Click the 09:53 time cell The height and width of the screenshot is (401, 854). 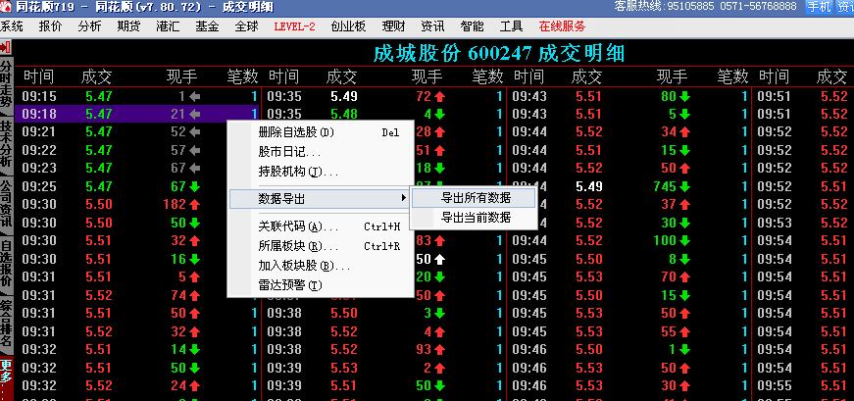(x=774, y=223)
